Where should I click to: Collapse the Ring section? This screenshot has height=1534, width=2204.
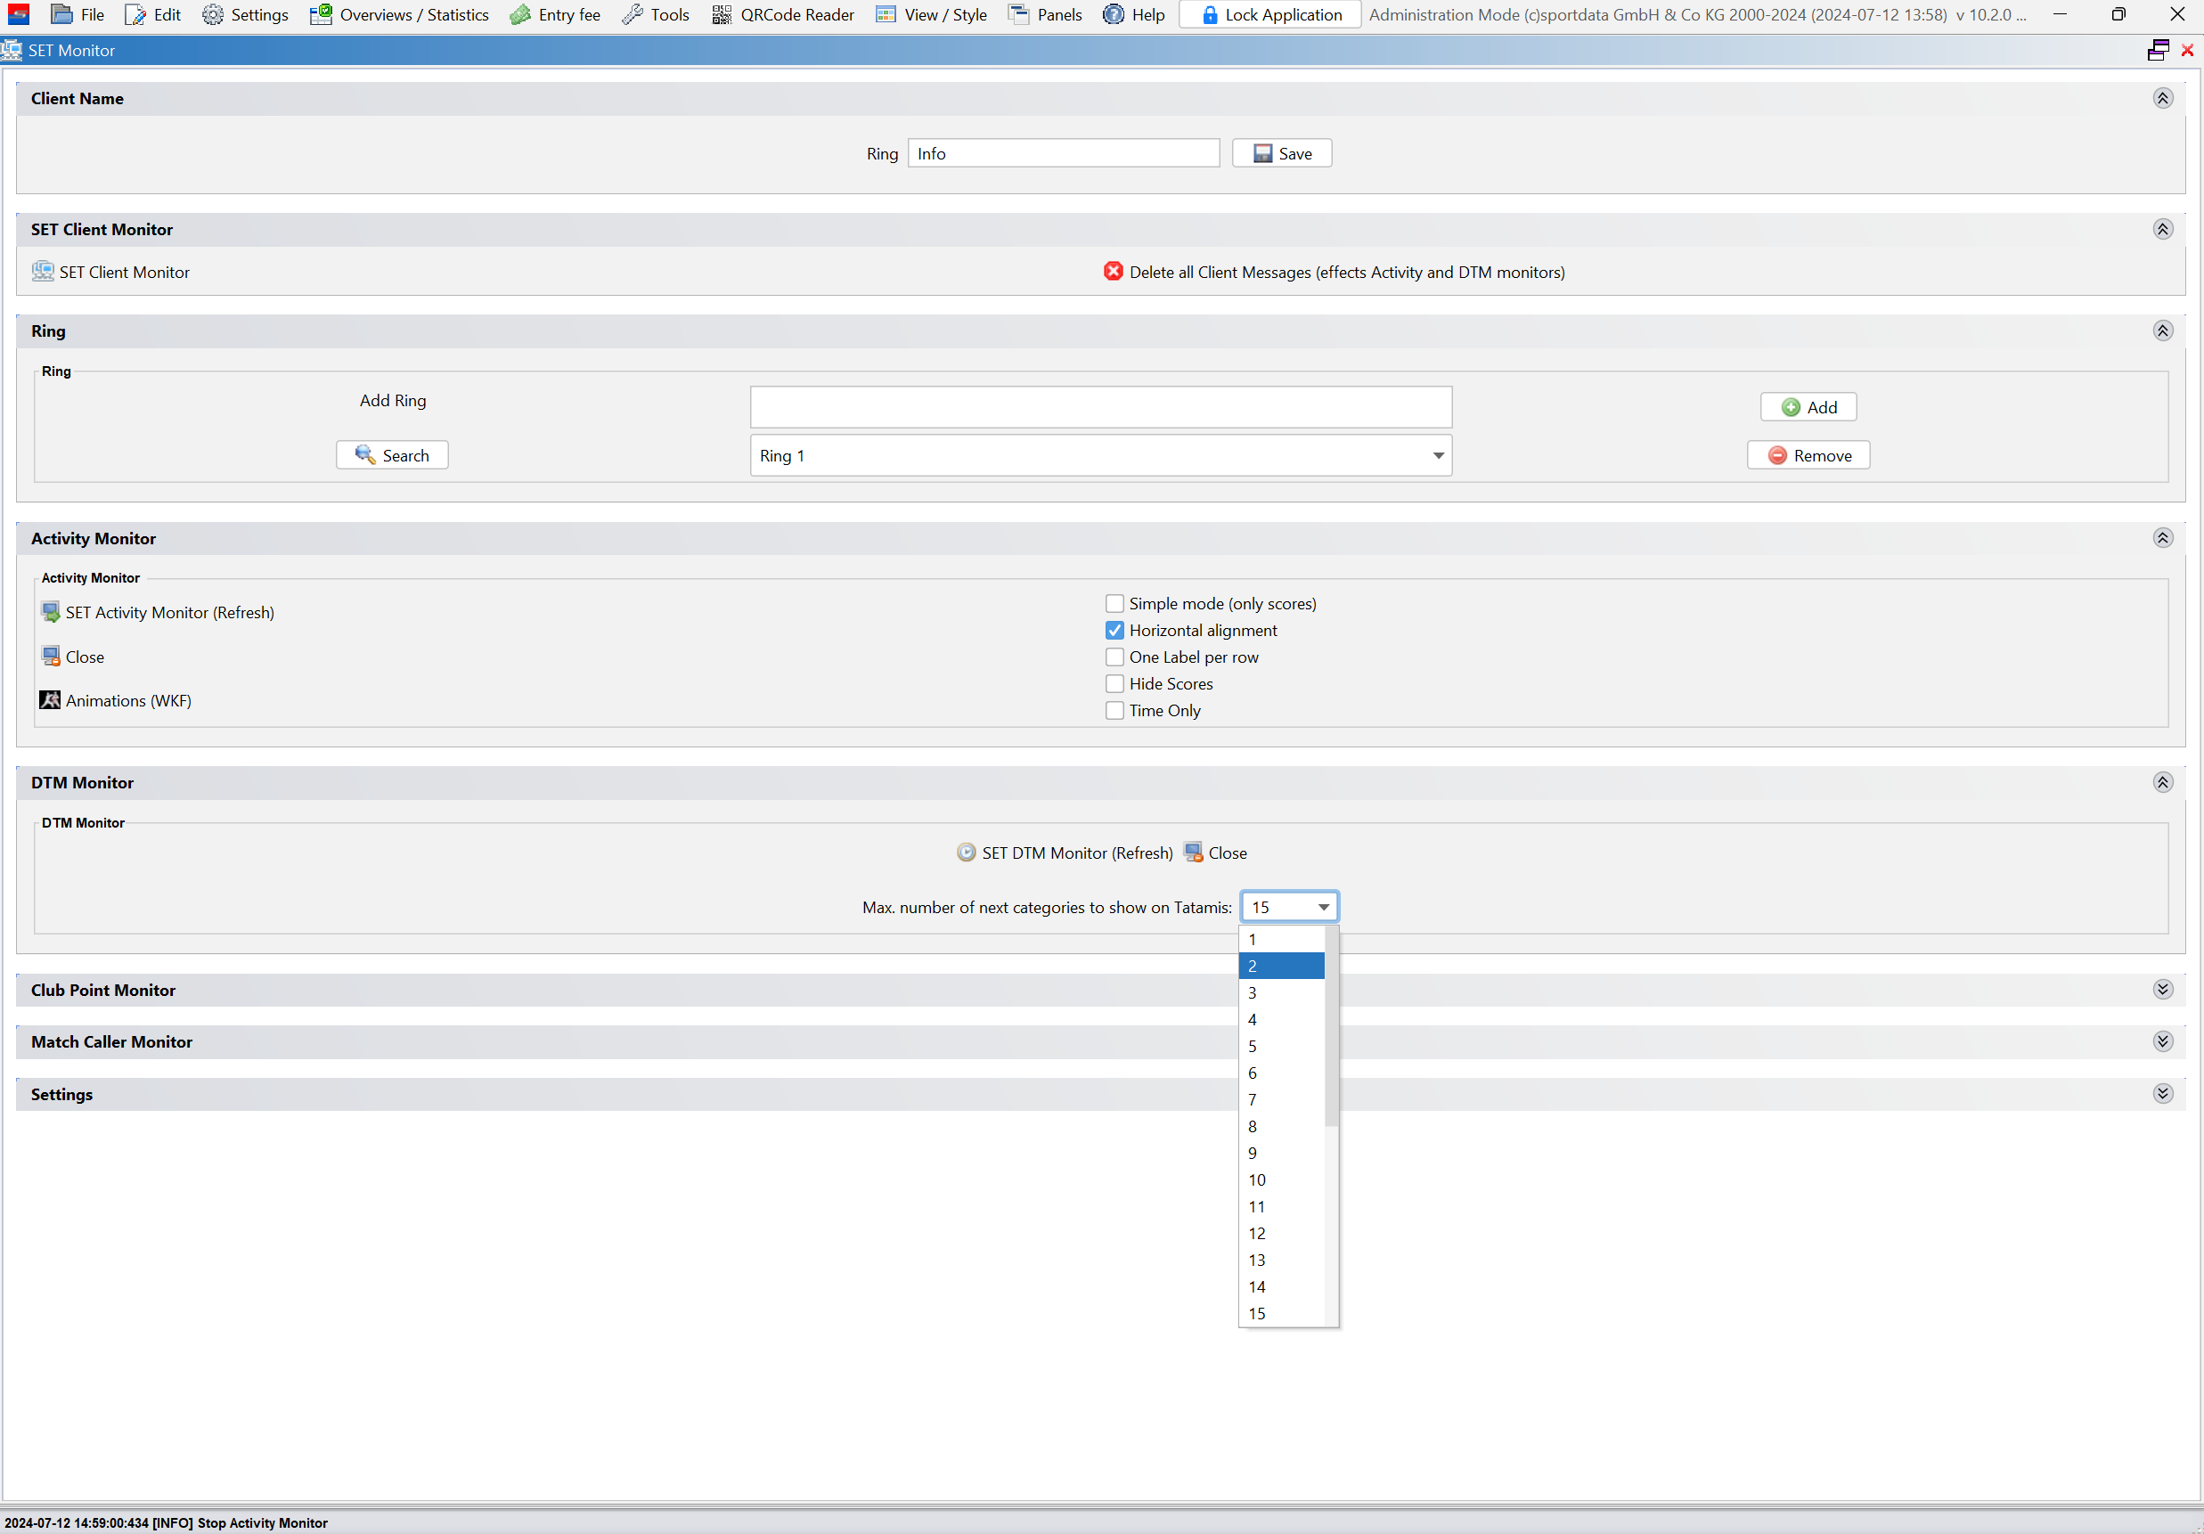tap(2163, 330)
